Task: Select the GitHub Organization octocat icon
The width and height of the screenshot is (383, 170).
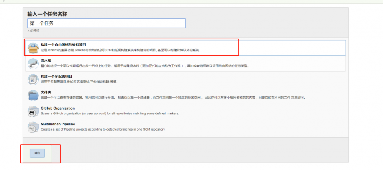Action: click(33, 111)
